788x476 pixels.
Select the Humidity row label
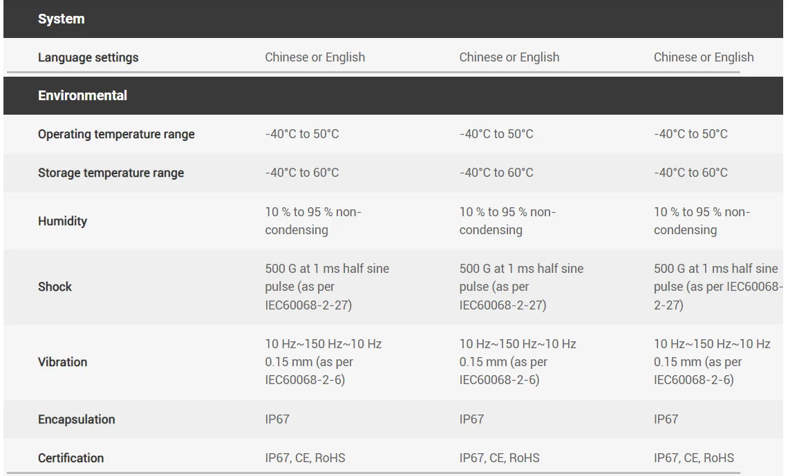[63, 221]
